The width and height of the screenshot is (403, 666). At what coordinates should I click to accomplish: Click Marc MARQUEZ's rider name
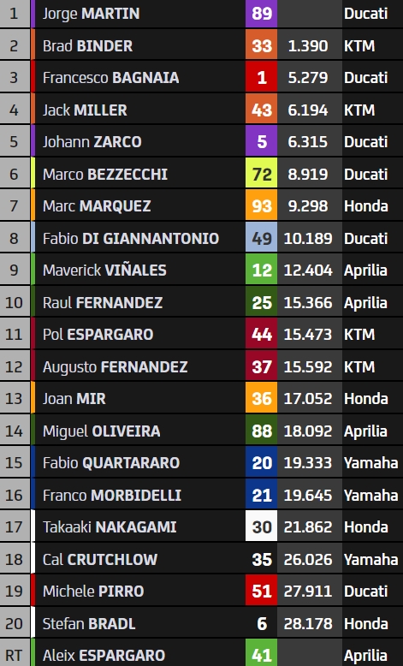[x=97, y=206]
